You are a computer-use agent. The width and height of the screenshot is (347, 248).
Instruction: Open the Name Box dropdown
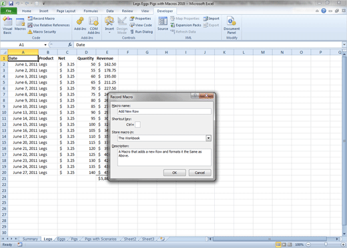tap(45, 45)
